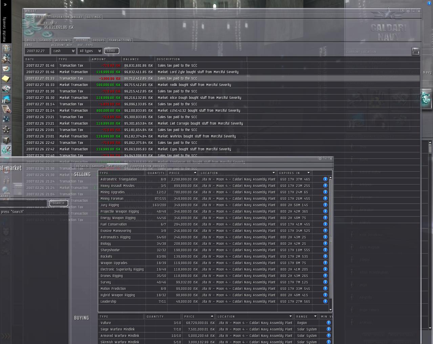This screenshot has height=344, width=433.
Task: Click the arrow button beside Current Location
Action: click(x=416, y=51)
